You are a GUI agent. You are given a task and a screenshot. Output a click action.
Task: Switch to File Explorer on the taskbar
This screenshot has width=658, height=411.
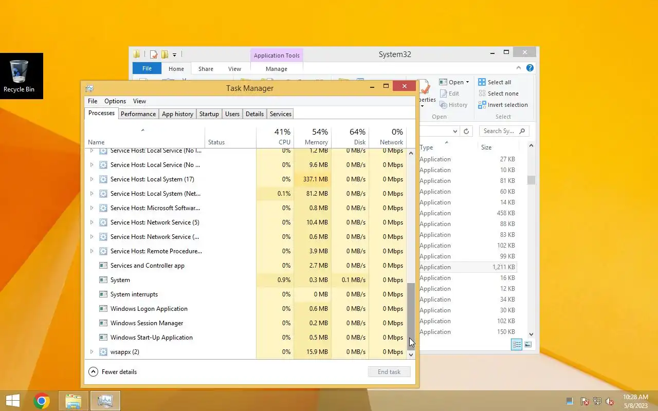74,401
